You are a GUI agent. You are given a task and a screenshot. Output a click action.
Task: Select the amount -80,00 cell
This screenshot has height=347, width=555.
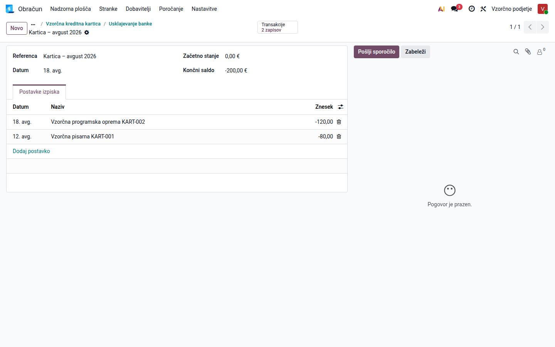[x=326, y=136]
